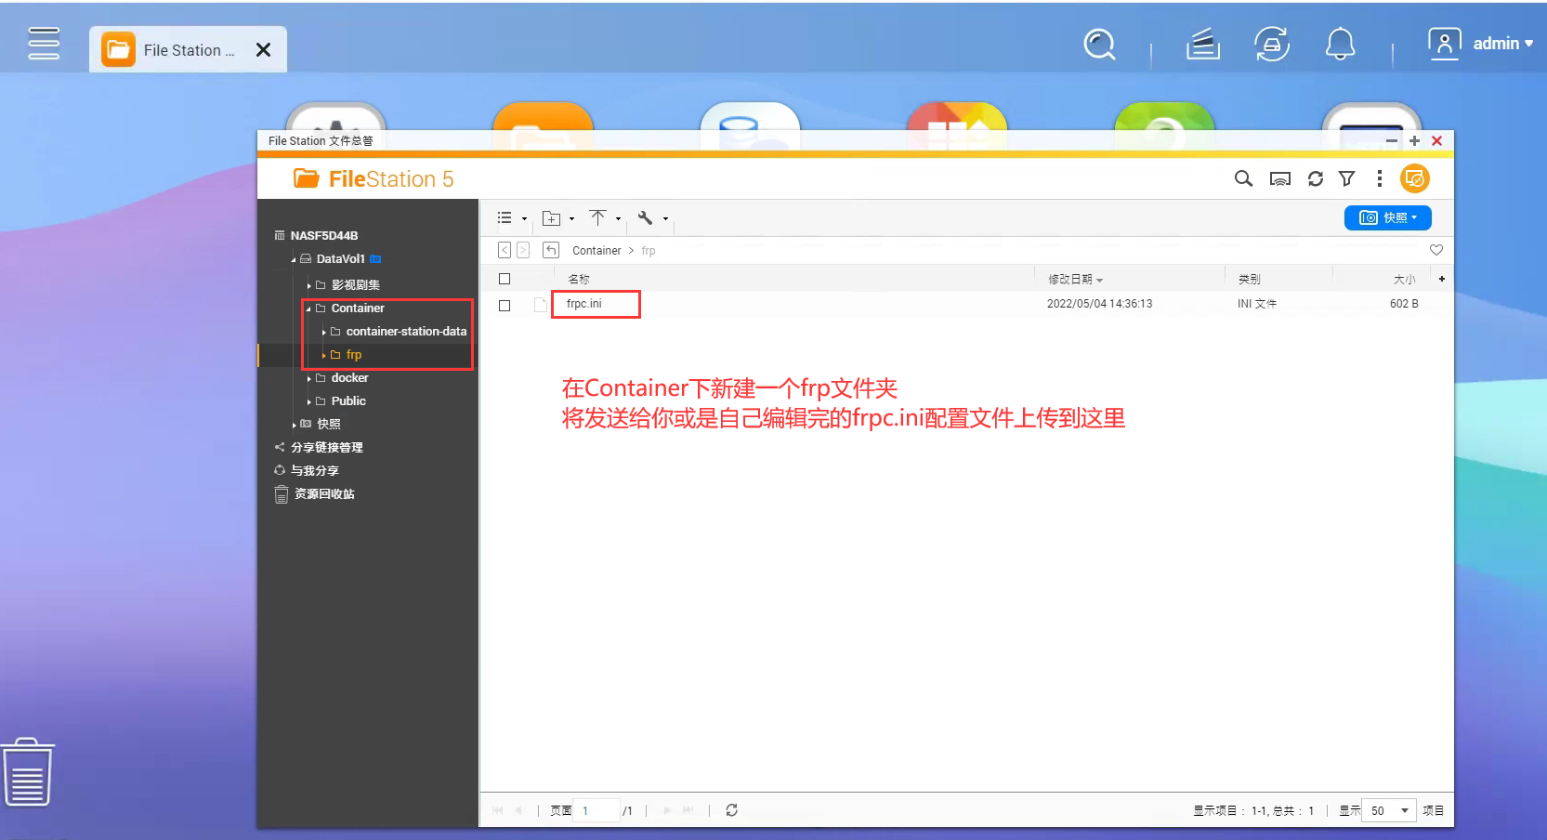Search files in File Station toolbar
The image size is (1547, 840).
coord(1243,178)
